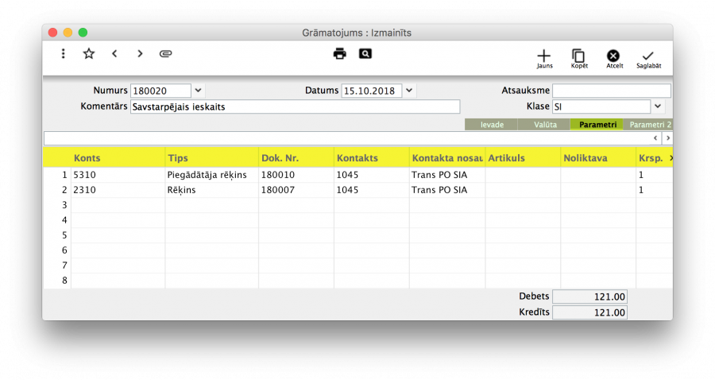
Task: Click the Atsauksme input field
Action: click(x=611, y=91)
